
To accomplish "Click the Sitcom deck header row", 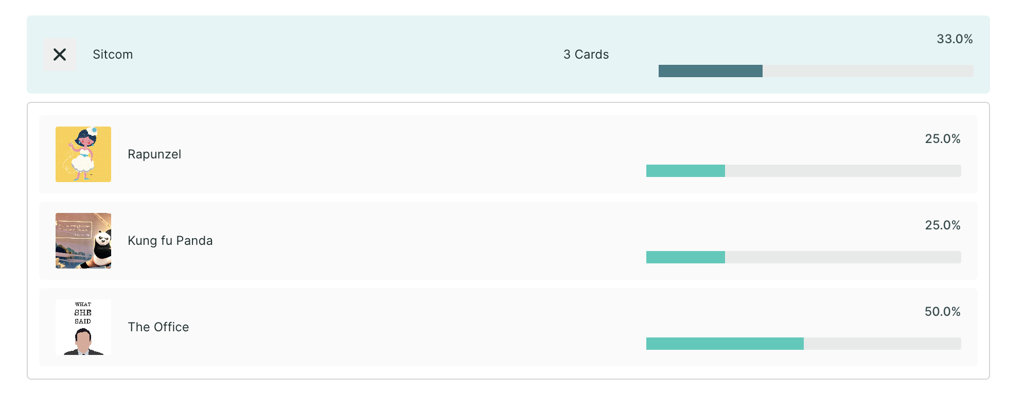I will tap(508, 55).
